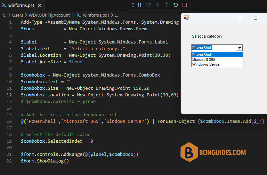Click $combobox.SelectedIndex on line 19
The height and width of the screenshot is (175, 267).
point(51,141)
